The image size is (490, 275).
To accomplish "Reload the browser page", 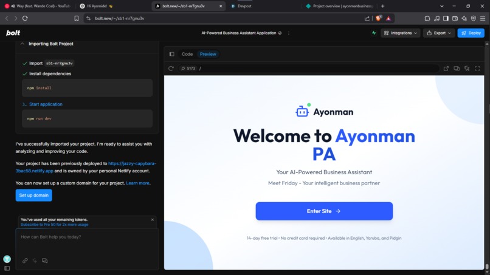I will tap(25, 18).
